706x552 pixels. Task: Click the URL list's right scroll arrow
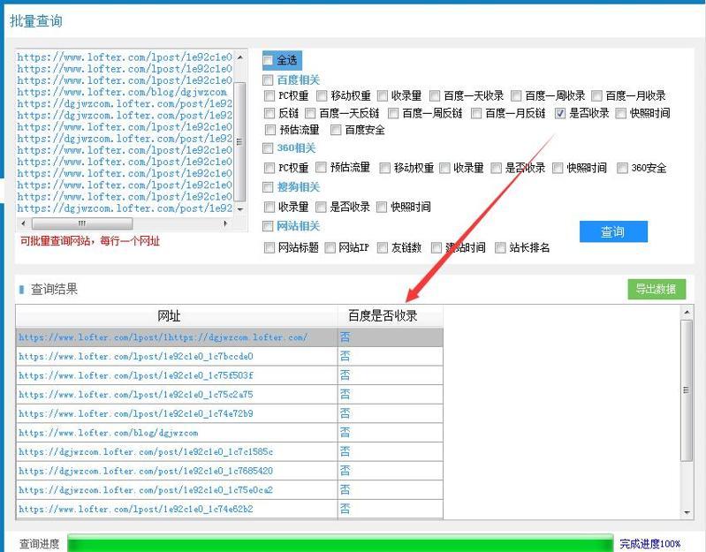coord(226,223)
